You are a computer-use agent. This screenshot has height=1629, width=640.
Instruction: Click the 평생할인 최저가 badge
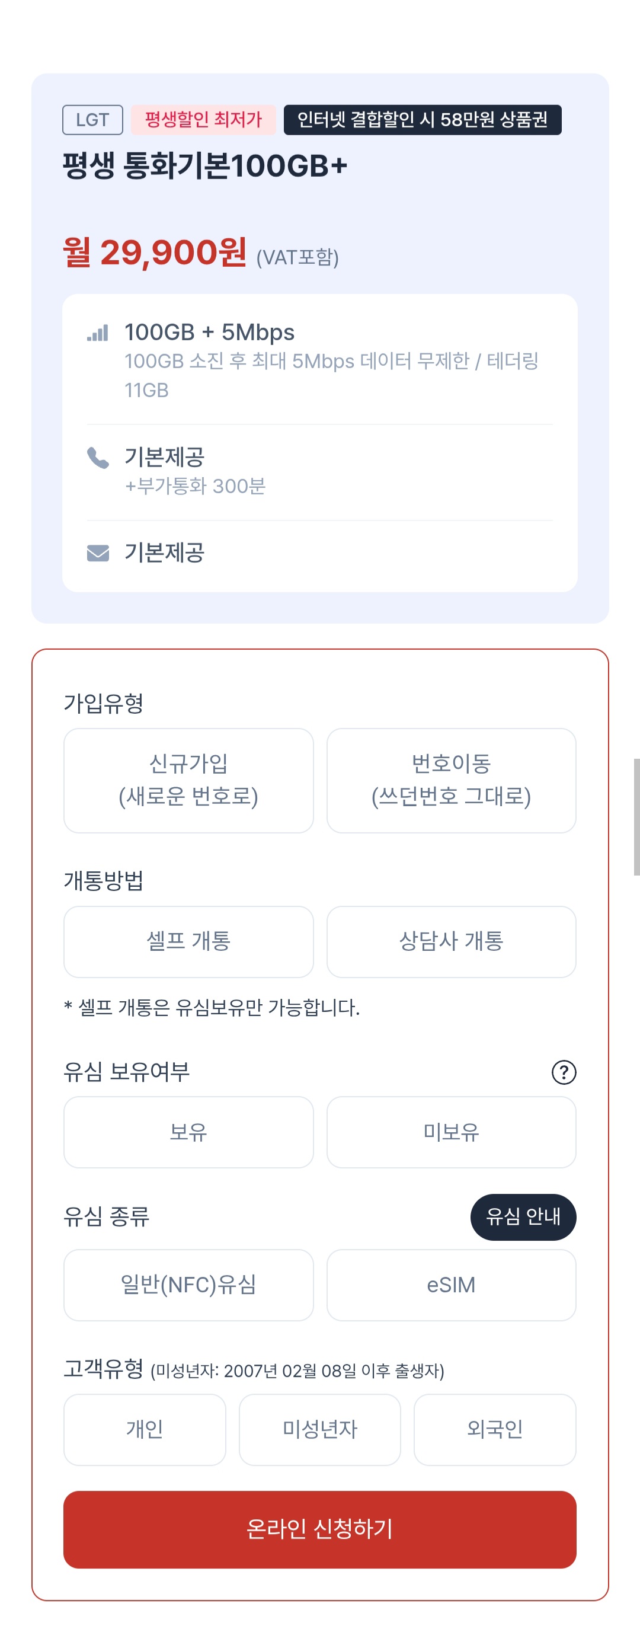(203, 120)
